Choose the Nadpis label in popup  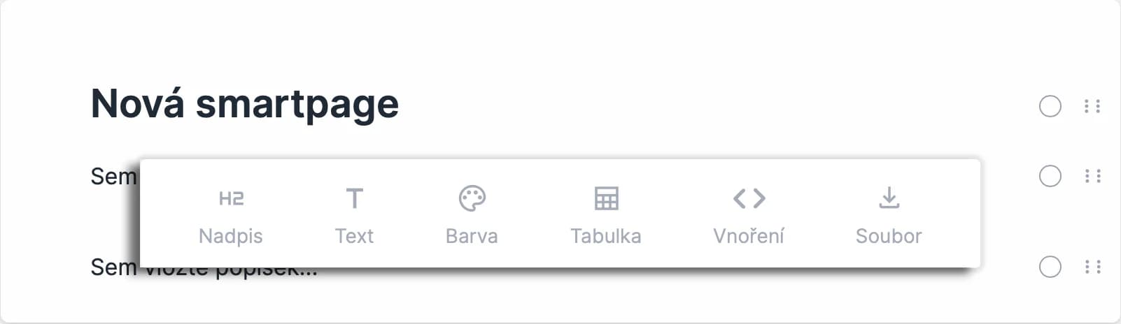pyautogui.click(x=231, y=236)
